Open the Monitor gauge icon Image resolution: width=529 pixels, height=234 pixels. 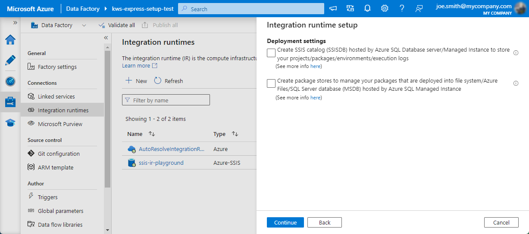click(x=10, y=81)
